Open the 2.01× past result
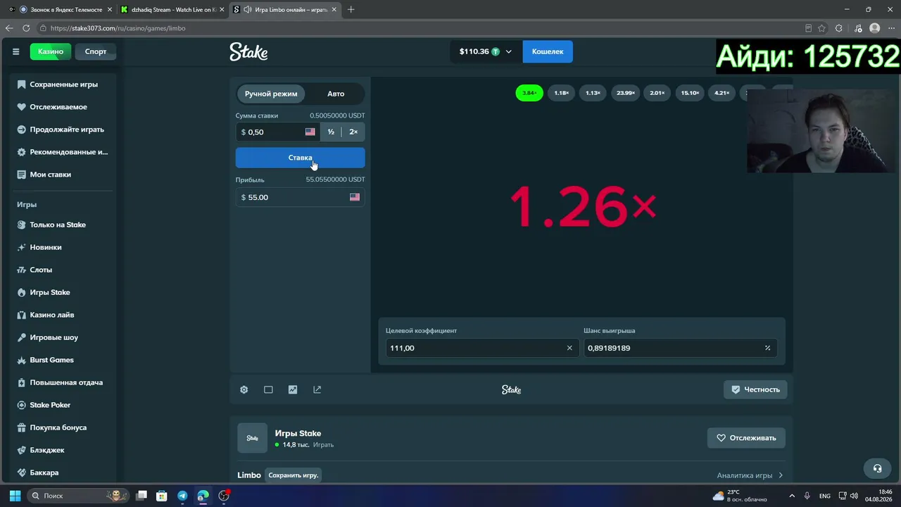 coord(657,93)
